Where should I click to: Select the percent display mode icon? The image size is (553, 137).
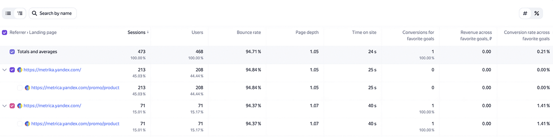point(537,14)
